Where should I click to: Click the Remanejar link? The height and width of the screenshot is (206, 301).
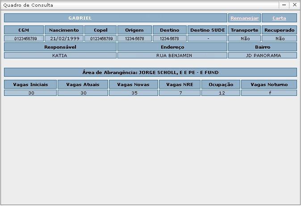point(244,18)
